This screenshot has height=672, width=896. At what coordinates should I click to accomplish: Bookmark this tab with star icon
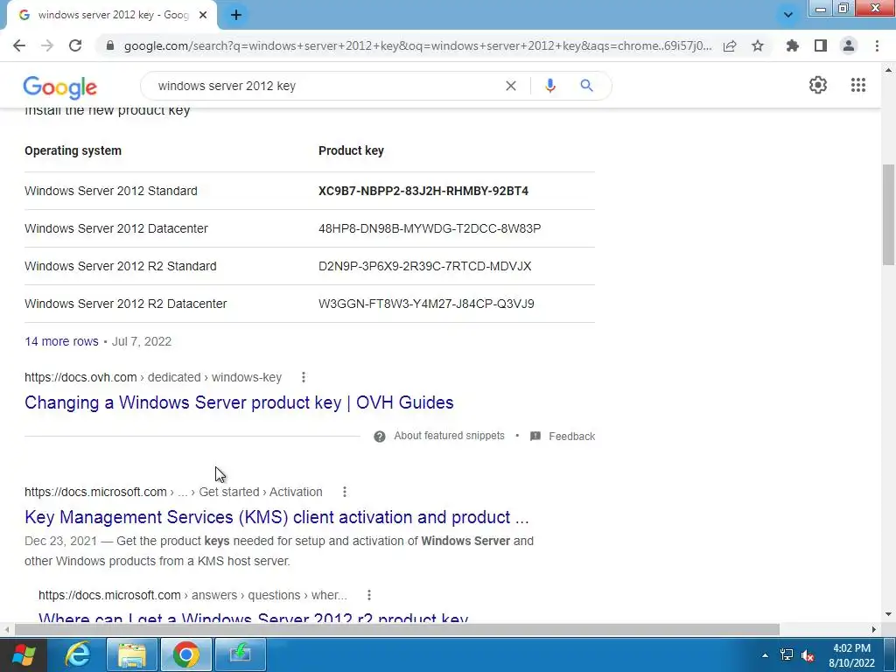click(758, 45)
